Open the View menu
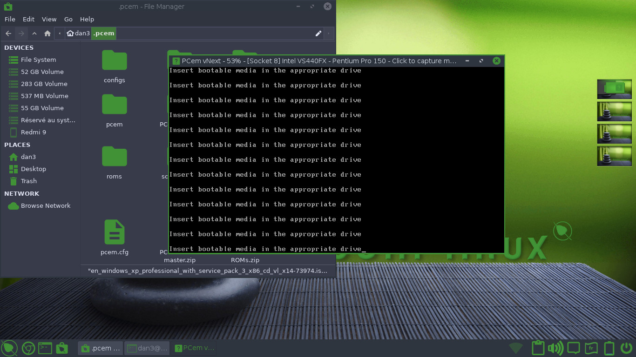 coord(49,19)
